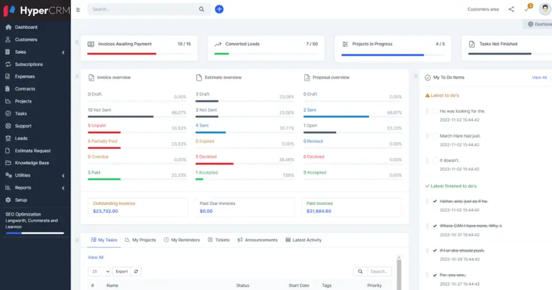Check the 'March Hare had just.' to-do
Viewport: 552px width, 290px height.
tap(435, 136)
